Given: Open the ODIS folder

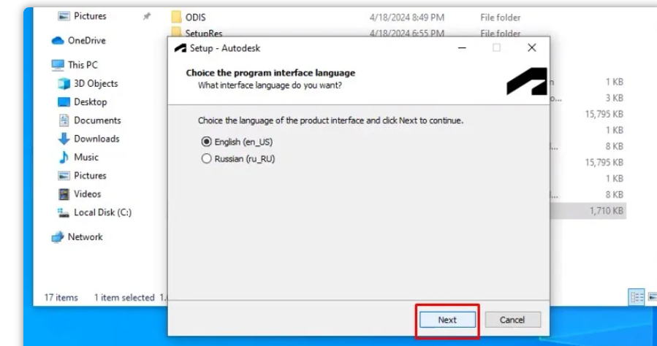Looking at the screenshot, I should pos(194,16).
